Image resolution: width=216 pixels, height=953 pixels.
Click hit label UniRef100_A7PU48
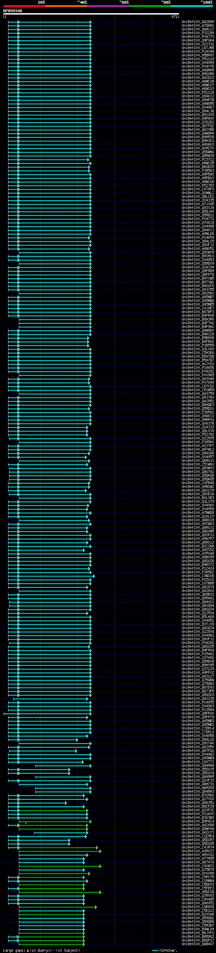coord(198,553)
